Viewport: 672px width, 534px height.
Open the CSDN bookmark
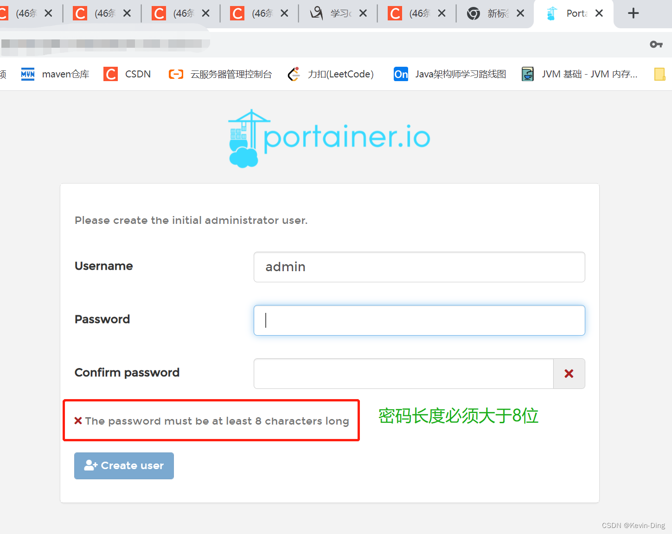tap(127, 74)
